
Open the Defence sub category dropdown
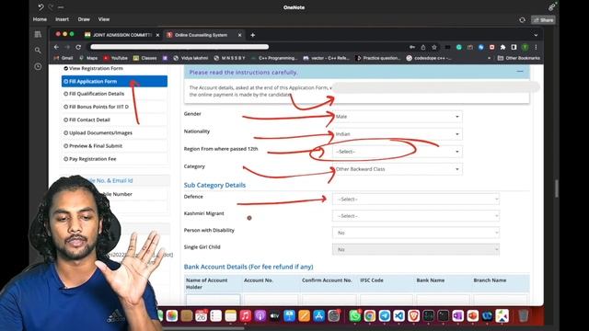[416, 200]
